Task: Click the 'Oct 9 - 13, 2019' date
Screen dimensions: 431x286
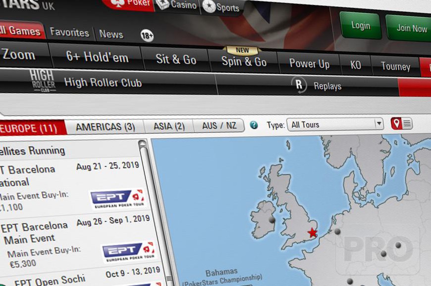Action: pyautogui.click(x=133, y=272)
